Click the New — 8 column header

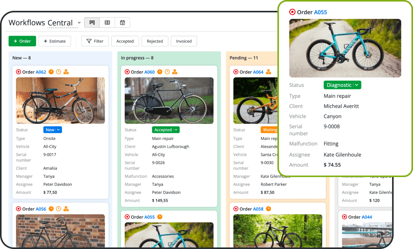pyautogui.click(x=22, y=58)
